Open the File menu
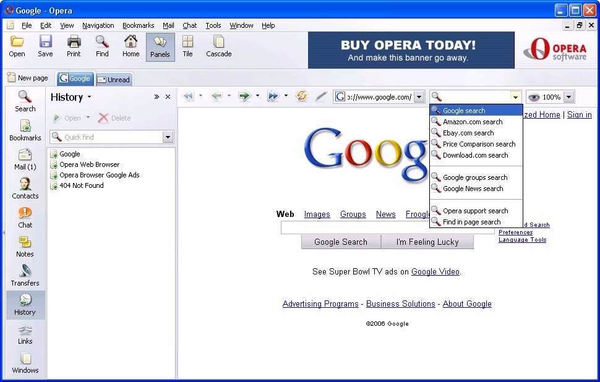 tap(27, 25)
